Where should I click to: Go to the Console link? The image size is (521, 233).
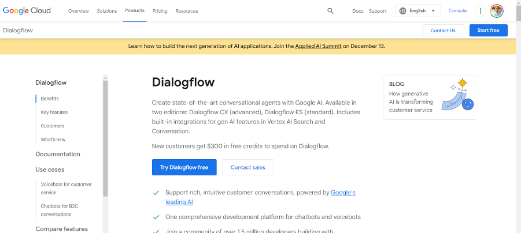coord(457,11)
